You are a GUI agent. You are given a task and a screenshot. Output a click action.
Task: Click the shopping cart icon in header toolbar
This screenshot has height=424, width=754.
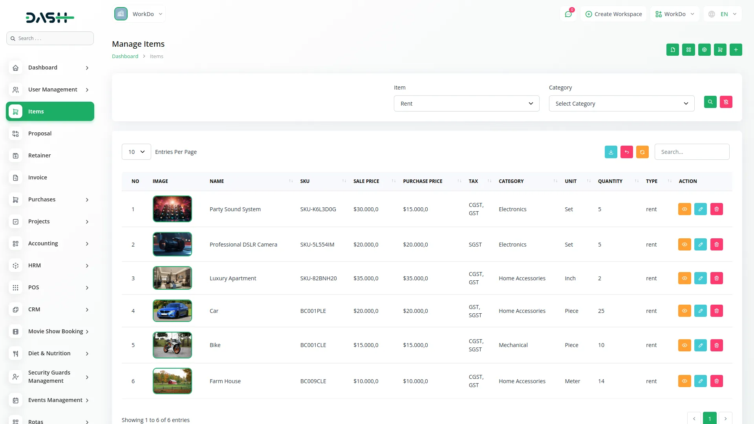click(720, 50)
